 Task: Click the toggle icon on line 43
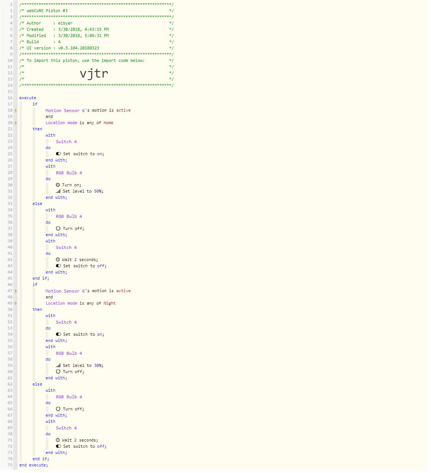coord(59,266)
